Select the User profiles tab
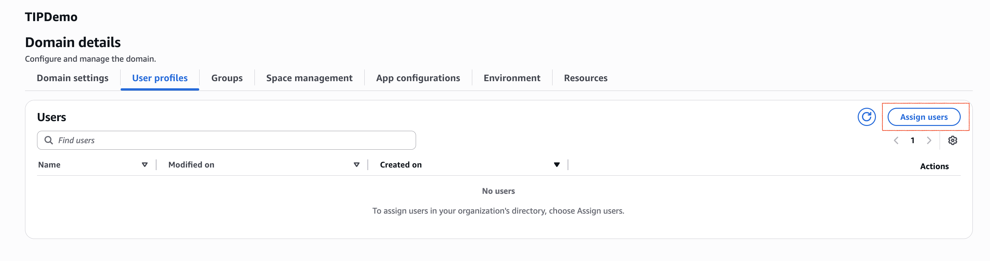 [160, 78]
